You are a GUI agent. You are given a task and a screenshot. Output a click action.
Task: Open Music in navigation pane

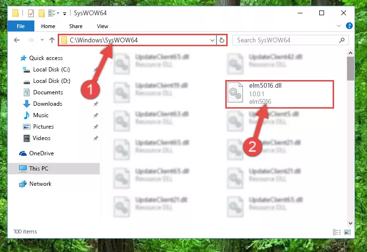point(41,115)
